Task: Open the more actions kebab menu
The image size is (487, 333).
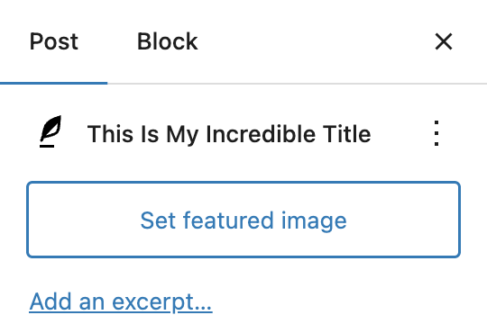Action: [x=436, y=133]
